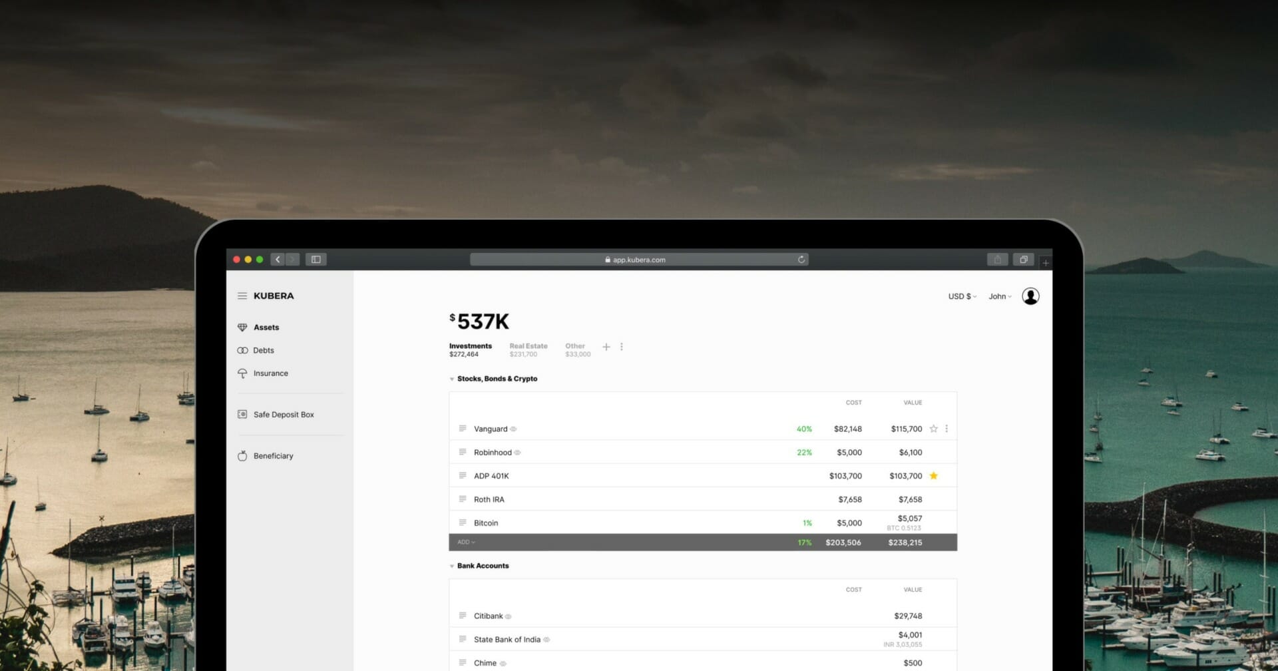Open the ADD dropdown in the totals row
The height and width of the screenshot is (671, 1278).
(x=466, y=542)
